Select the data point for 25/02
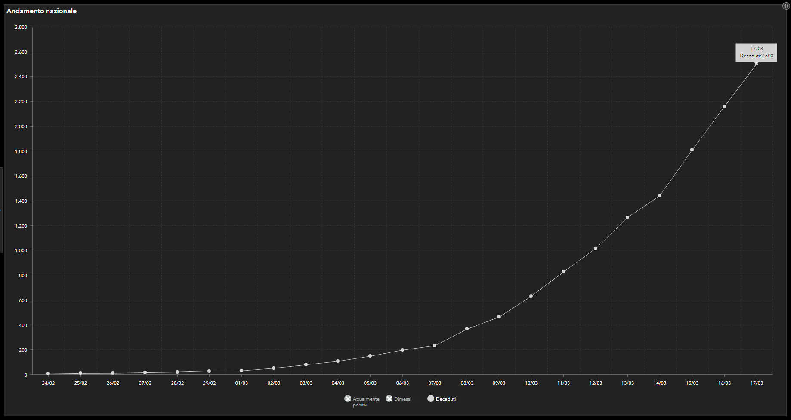The image size is (791, 420). tap(80, 374)
